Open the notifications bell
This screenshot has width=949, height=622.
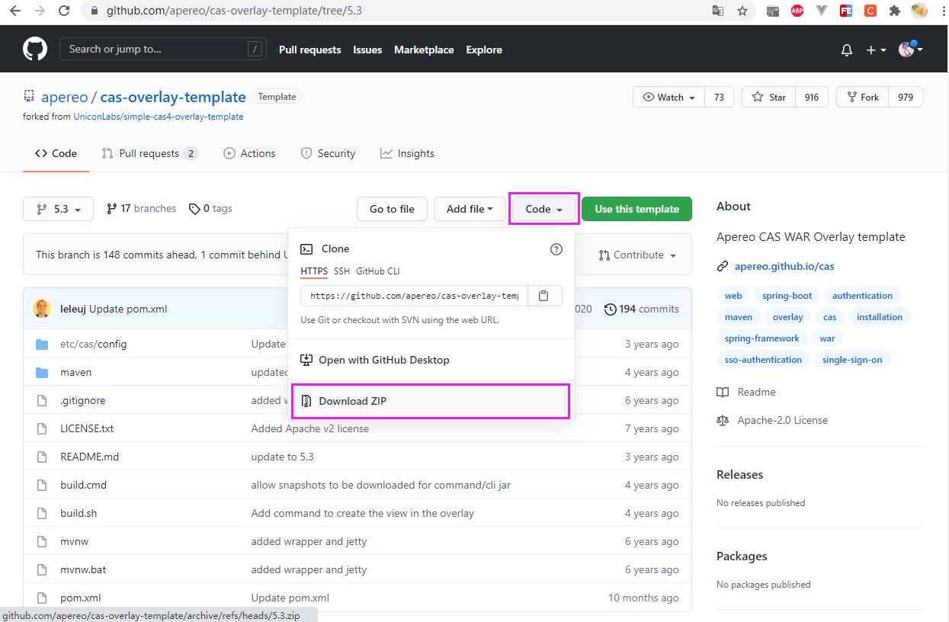[x=846, y=50]
